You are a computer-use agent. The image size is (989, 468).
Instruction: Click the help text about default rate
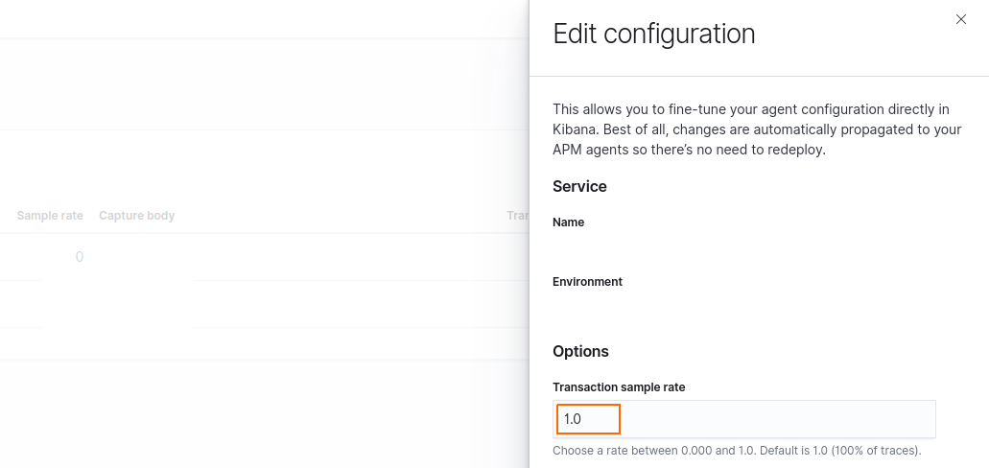tap(737, 450)
